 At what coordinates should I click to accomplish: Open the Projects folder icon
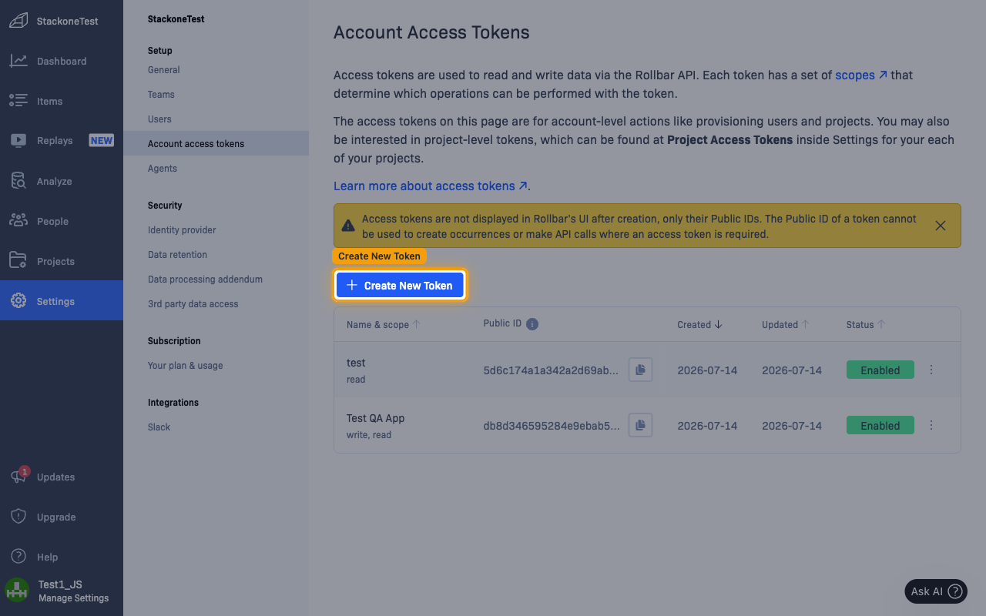[18, 261]
